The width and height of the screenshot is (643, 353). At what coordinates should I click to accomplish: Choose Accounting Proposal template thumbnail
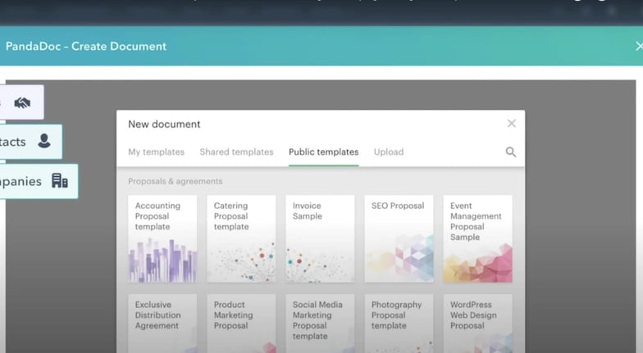tap(162, 238)
